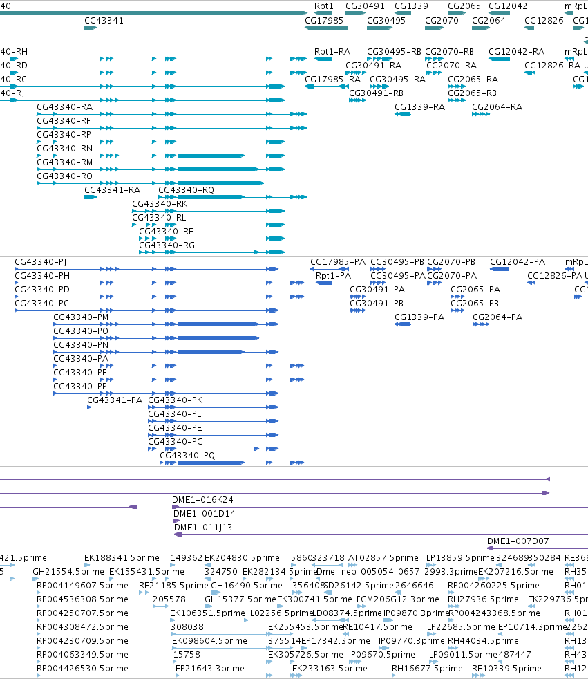Click transcript CG43340-RL
Screen dimensions: 588x679
[x=158, y=218]
